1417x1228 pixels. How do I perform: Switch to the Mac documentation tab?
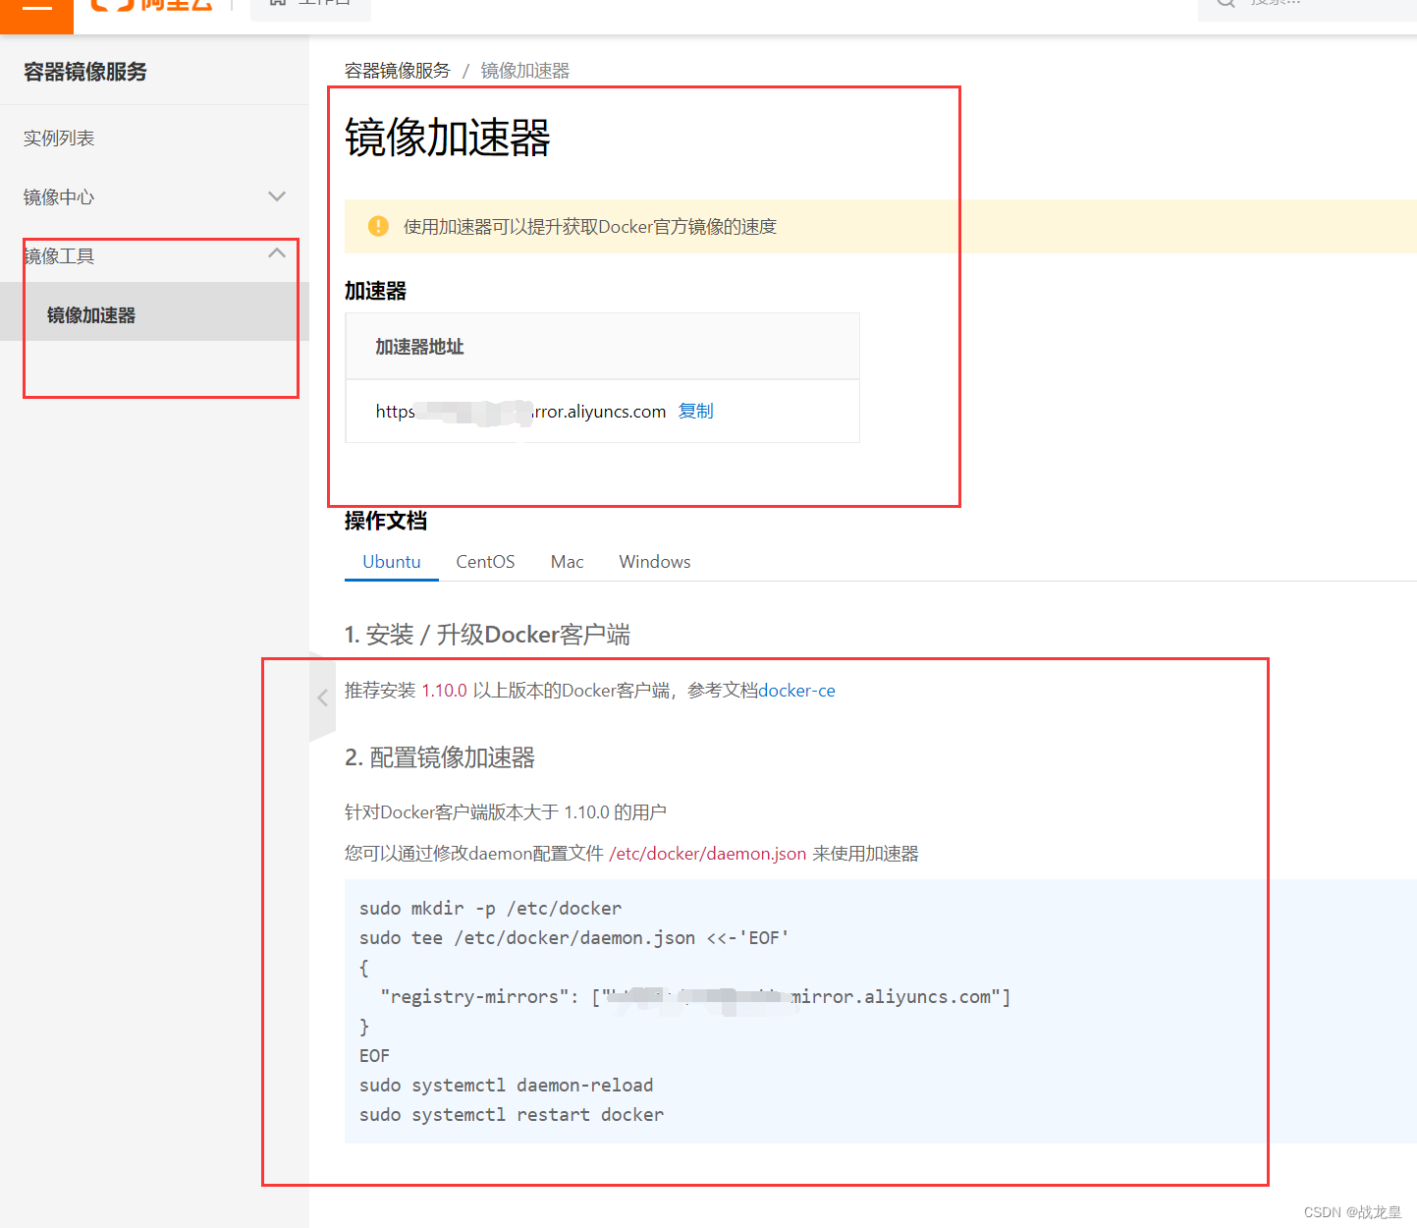(x=567, y=562)
